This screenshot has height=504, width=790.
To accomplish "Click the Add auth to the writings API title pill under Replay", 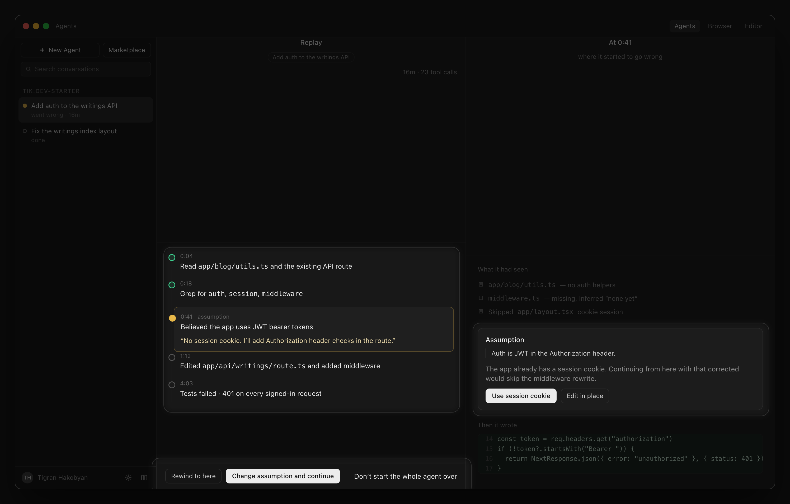I will pos(311,57).
